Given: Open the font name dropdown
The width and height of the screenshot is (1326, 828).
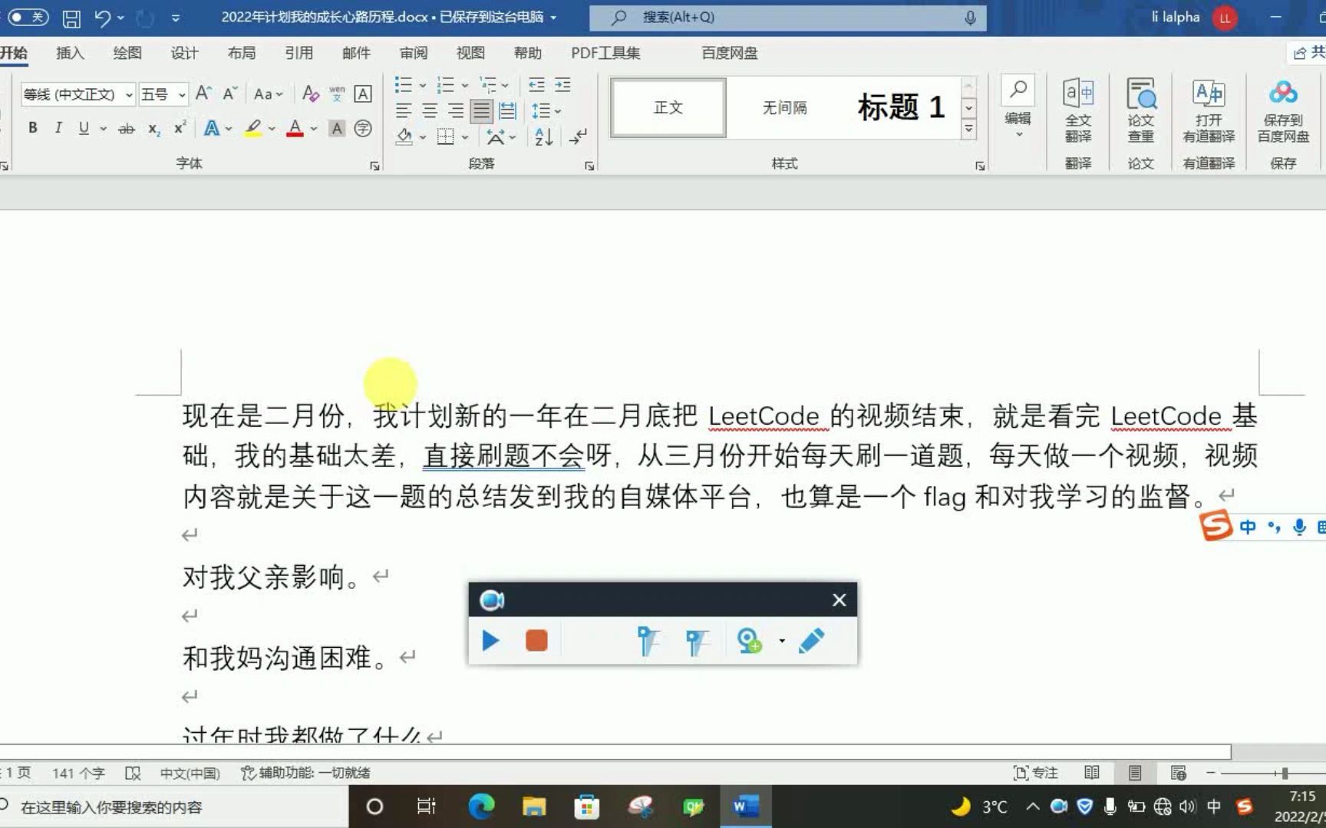Looking at the screenshot, I should (x=129, y=94).
